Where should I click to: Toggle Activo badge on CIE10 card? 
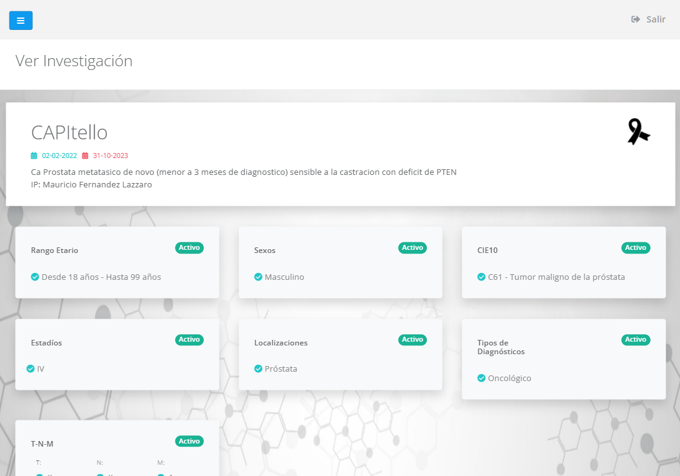pyautogui.click(x=636, y=248)
